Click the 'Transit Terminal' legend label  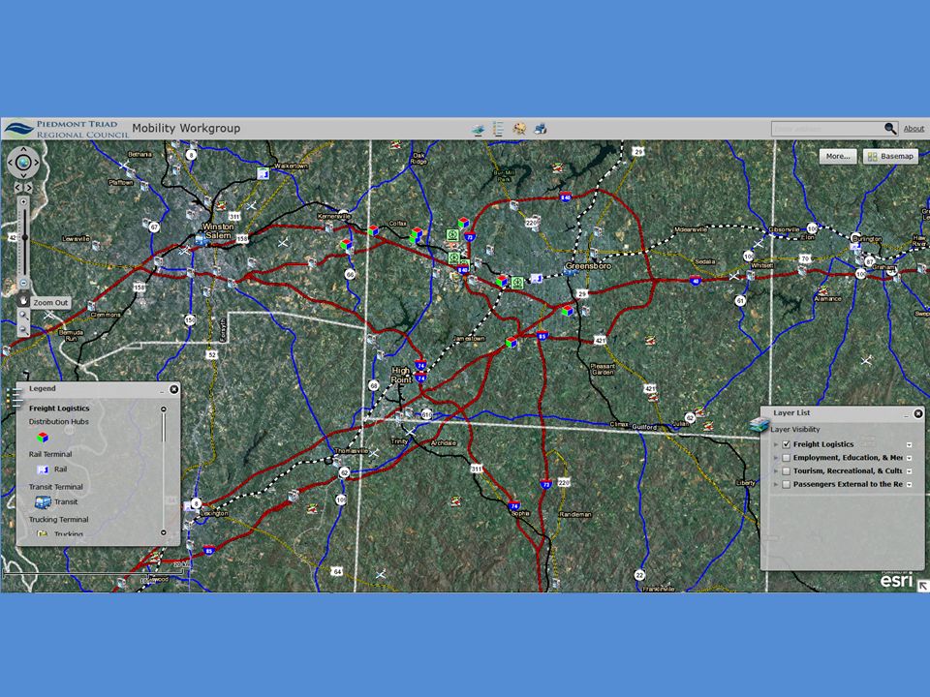[x=56, y=487]
